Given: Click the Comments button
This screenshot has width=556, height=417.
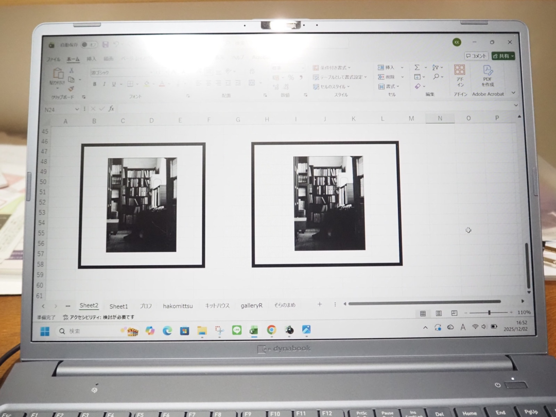Looking at the screenshot, I should pos(476,56).
